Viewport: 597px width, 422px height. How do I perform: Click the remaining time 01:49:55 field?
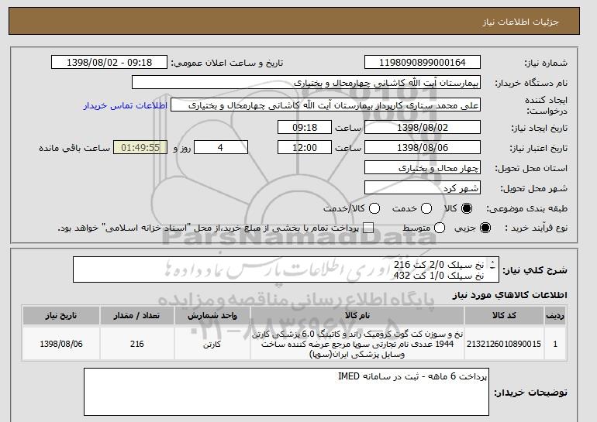coord(140,148)
